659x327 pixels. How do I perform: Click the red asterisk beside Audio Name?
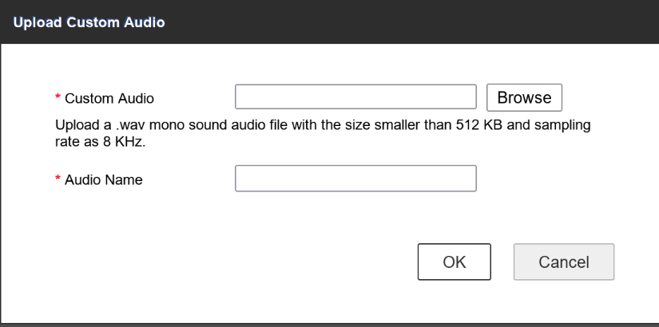click(58, 180)
